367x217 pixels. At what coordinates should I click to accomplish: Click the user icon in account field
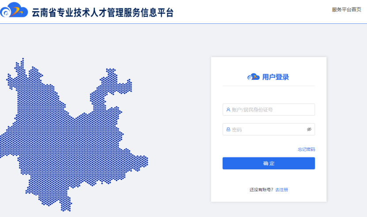pyautogui.click(x=228, y=109)
